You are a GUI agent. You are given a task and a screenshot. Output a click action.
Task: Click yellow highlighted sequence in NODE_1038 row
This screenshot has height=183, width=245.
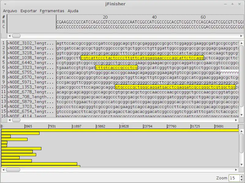(142, 58)
